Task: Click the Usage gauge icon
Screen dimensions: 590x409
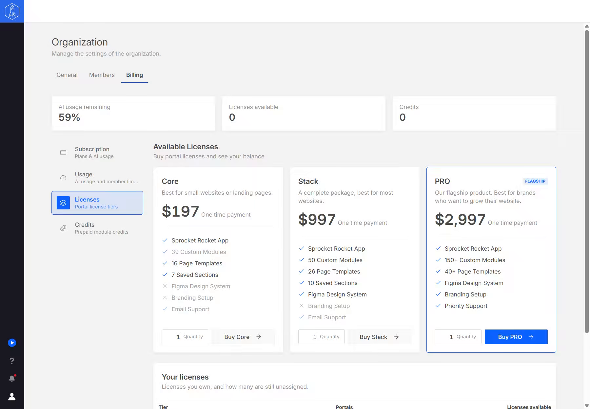Action: point(63,178)
